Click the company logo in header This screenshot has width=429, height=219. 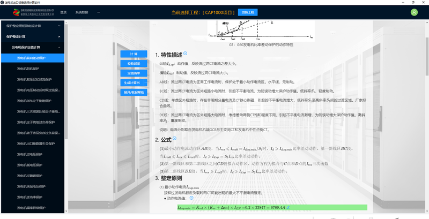(34, 12)
